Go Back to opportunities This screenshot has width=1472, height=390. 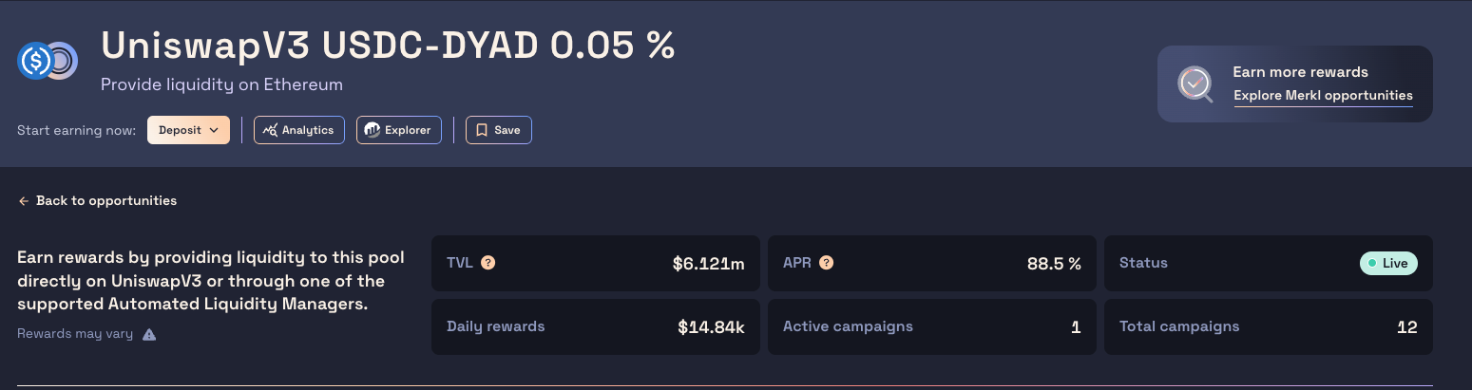105,201
